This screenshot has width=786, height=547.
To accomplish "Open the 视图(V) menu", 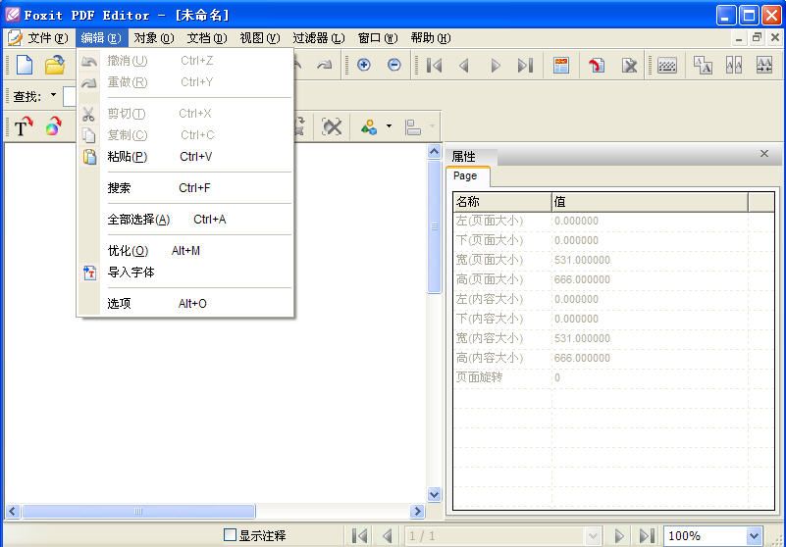I will click(260, 38).
